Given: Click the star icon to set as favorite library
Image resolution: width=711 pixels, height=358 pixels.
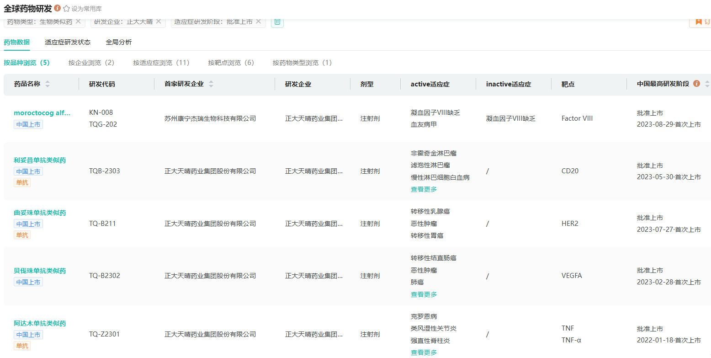Looking at the screenshot, I should tap(66, 9).
